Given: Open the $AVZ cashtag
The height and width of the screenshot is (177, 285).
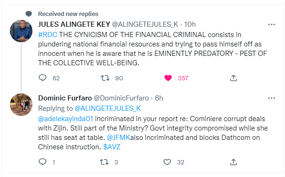Looking at the screenshot, I should coord(112,146).
